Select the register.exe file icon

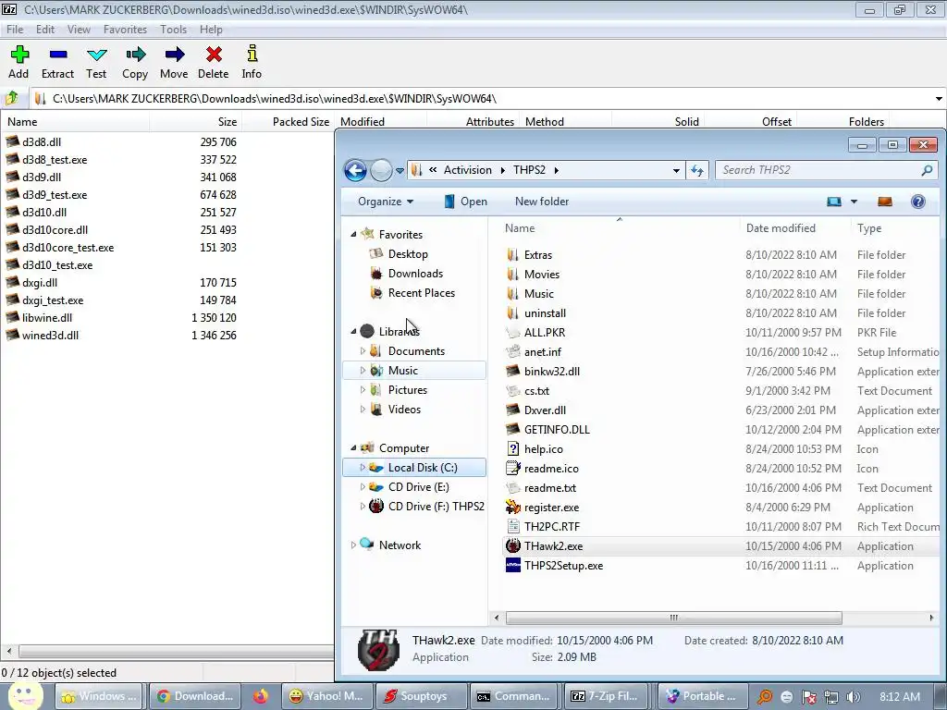pos(512,508)
